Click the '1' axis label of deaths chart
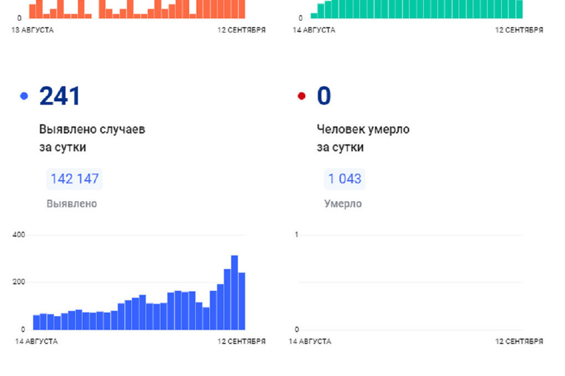Image resolution: width=565 pixels, height=376 pixels. click(296, 235)
